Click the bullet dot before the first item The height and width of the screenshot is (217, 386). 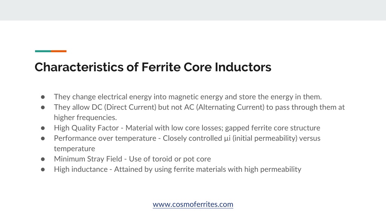(x=43, y=97)
